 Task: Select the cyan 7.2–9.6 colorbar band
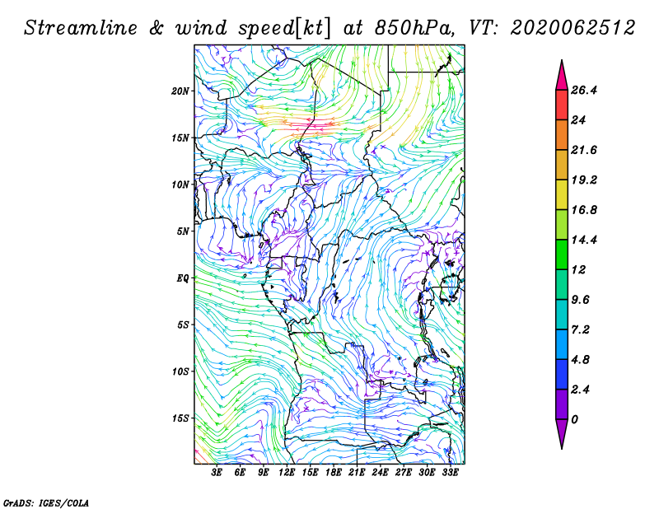point(562,315)
